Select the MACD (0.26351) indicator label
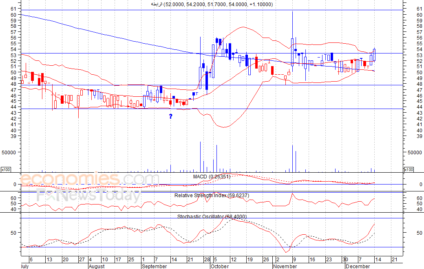This screenshot has width=424, height=269. point(212,177)
